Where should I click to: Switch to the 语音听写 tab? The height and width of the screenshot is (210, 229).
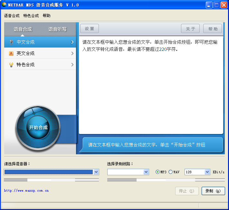click(x=57, y=29)
